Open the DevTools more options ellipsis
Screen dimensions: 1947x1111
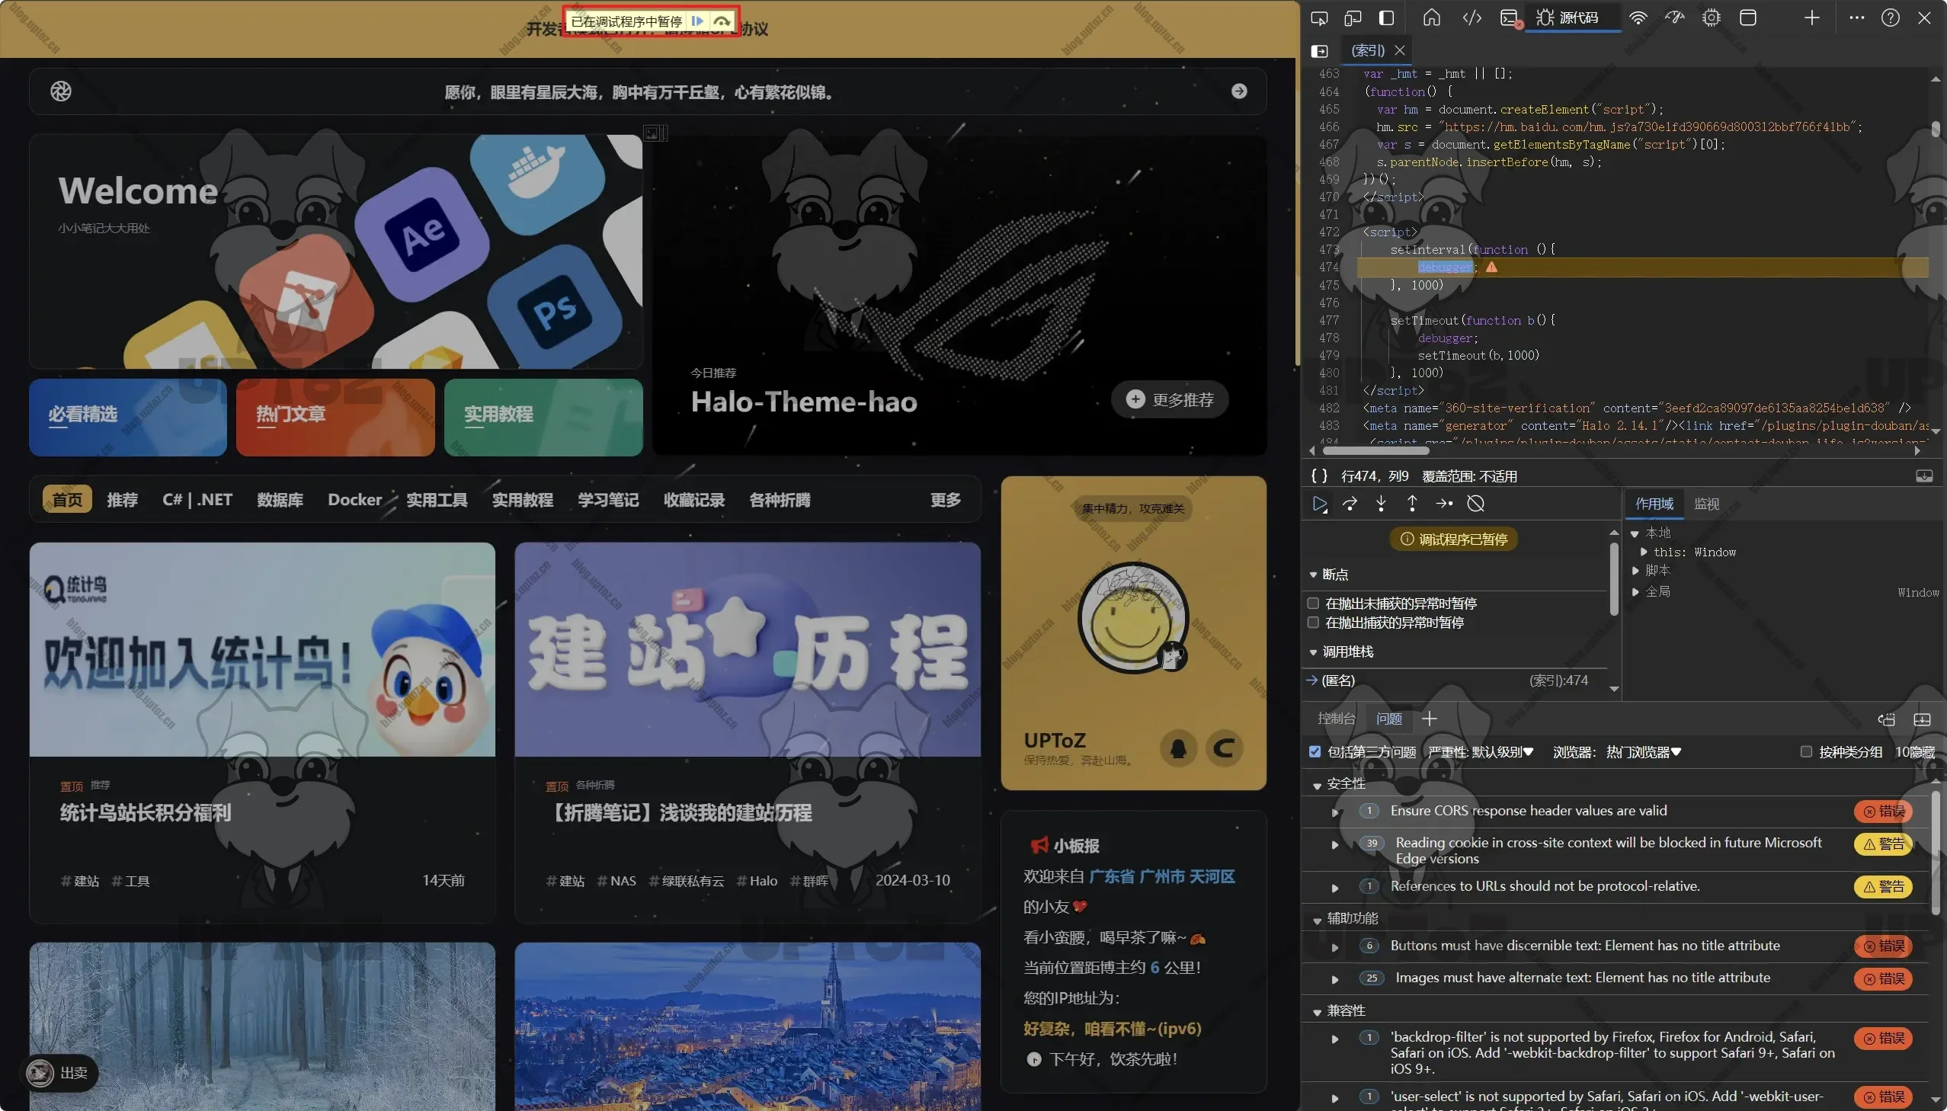(x=1856, y=18)
